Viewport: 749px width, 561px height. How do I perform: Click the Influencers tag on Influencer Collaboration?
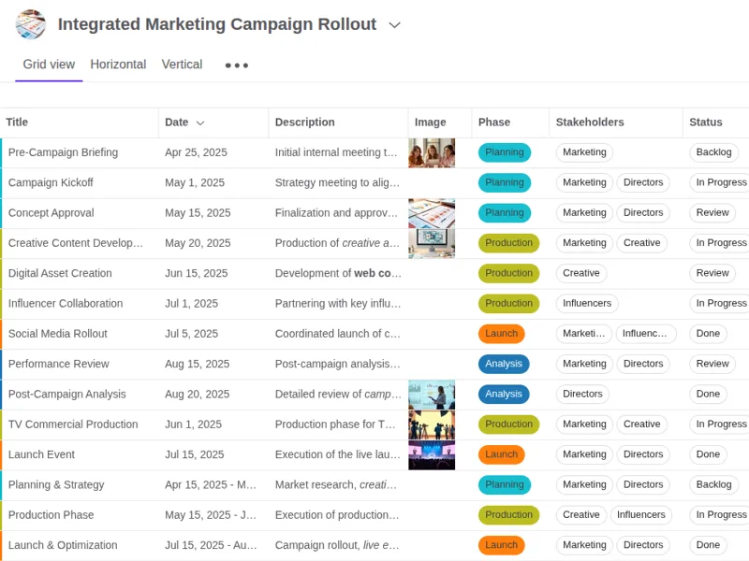[x=586, y=303]
